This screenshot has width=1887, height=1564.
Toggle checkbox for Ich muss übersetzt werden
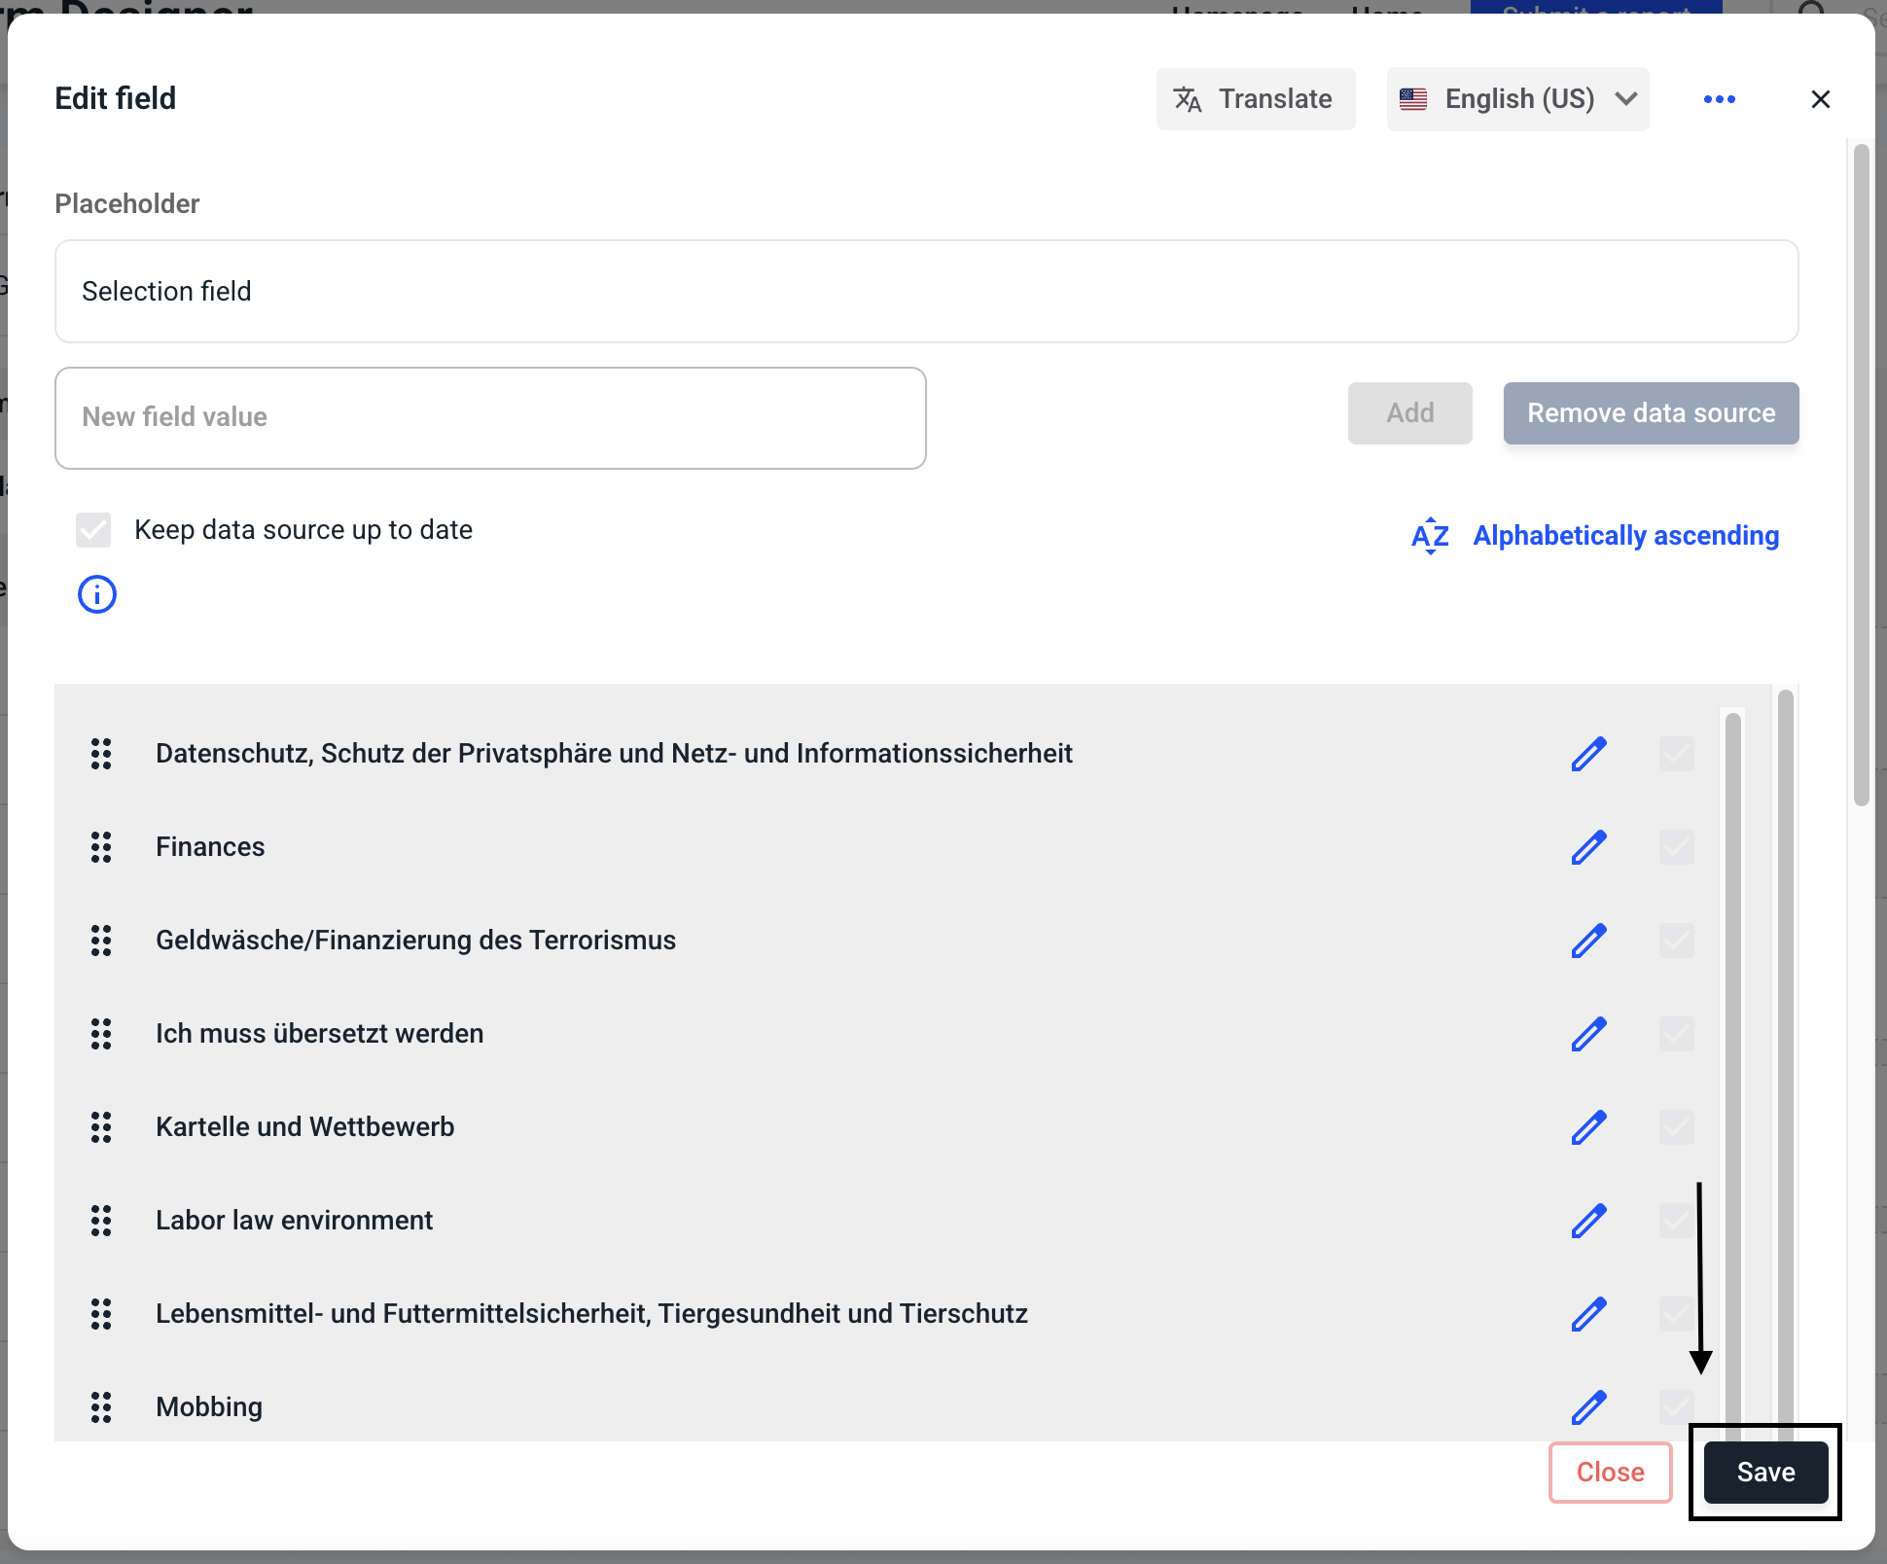click(1676, 1034)
